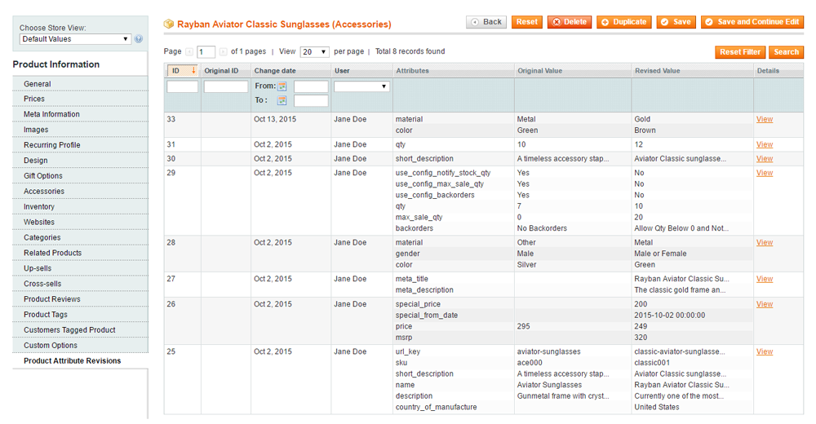Viewport: 816px width, 424px height.
Task: Open the User filter dropdown
Action: pyautogui.click(x=361, y=86)
